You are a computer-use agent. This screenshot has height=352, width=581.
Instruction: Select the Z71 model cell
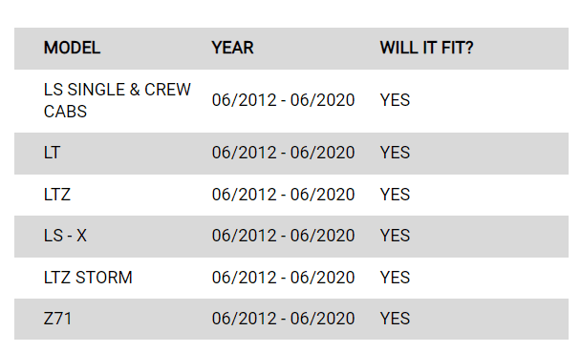(57, 319)
